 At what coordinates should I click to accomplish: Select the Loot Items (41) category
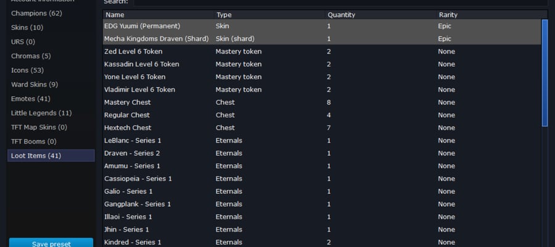(x=51, y=156)
